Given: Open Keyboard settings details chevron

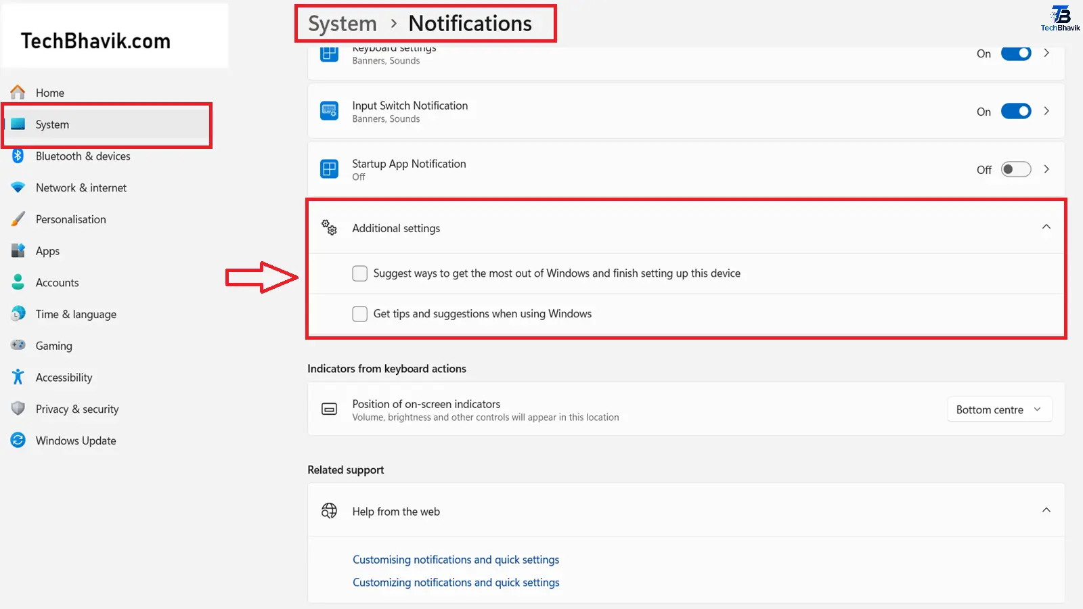Looking at the screenshot, I should [1046, 53].
